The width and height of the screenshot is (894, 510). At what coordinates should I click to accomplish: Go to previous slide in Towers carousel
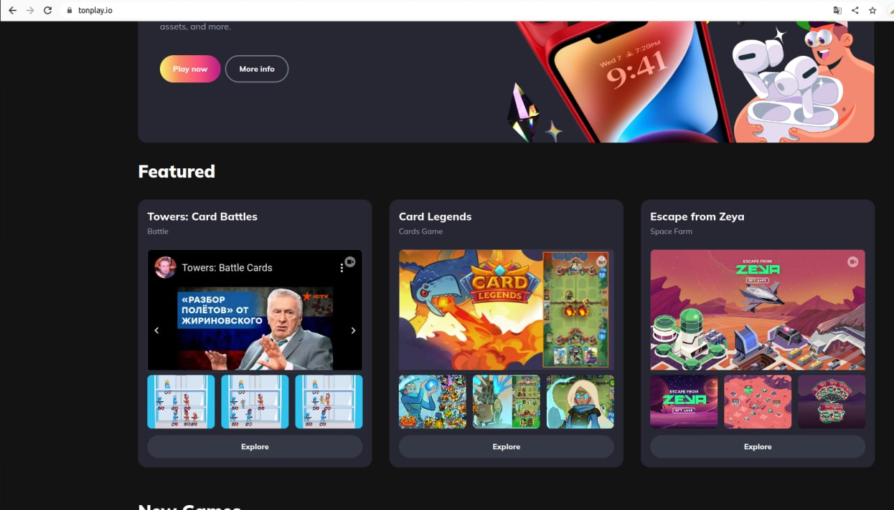156,331
